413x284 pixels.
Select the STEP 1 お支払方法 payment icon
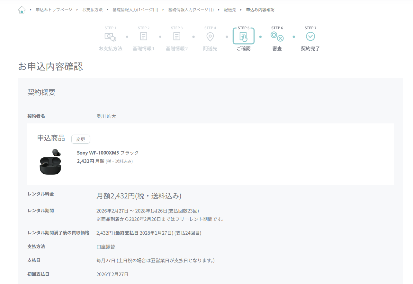point(111,37)
